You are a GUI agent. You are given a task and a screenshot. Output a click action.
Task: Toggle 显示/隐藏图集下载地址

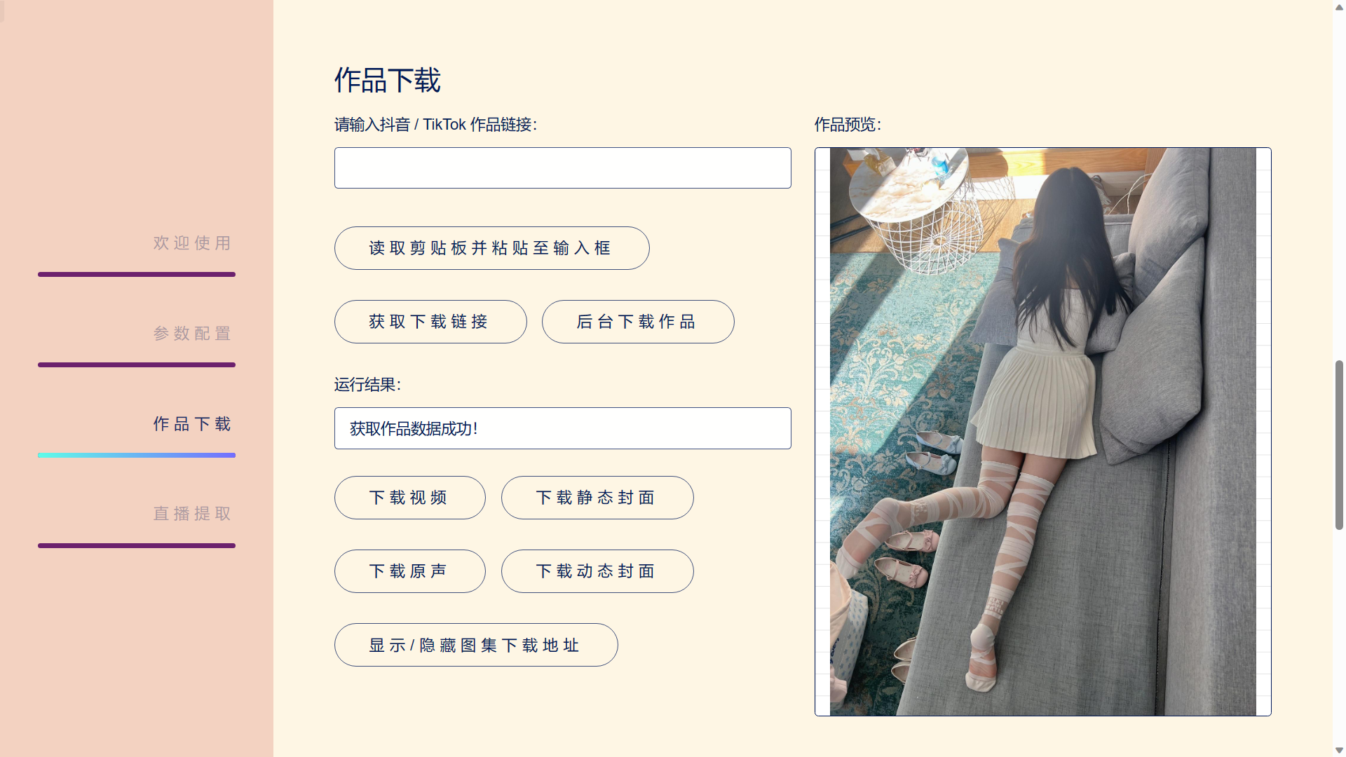(476, 645)
